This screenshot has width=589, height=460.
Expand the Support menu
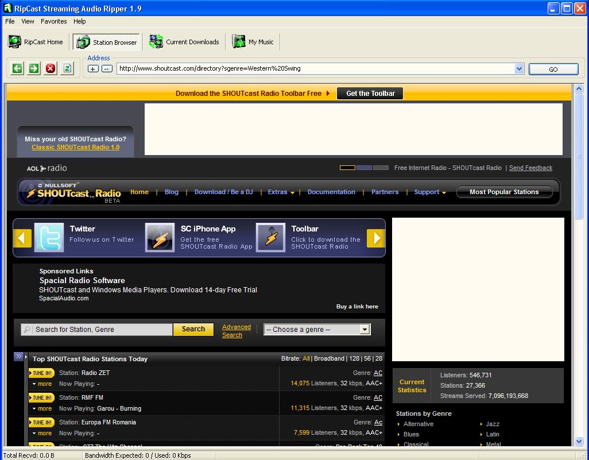click(x=430, y=192)
